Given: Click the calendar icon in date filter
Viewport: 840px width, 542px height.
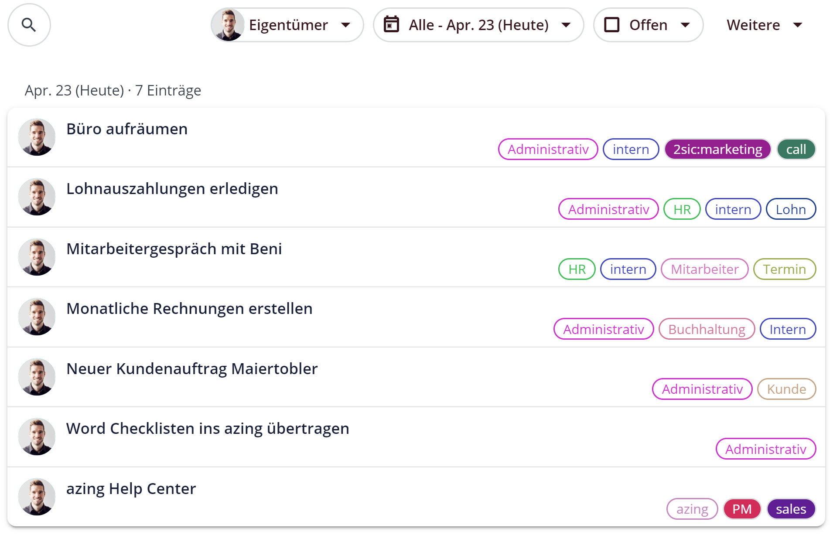Looking at the screenshot, I should click(x=391, y=25).
